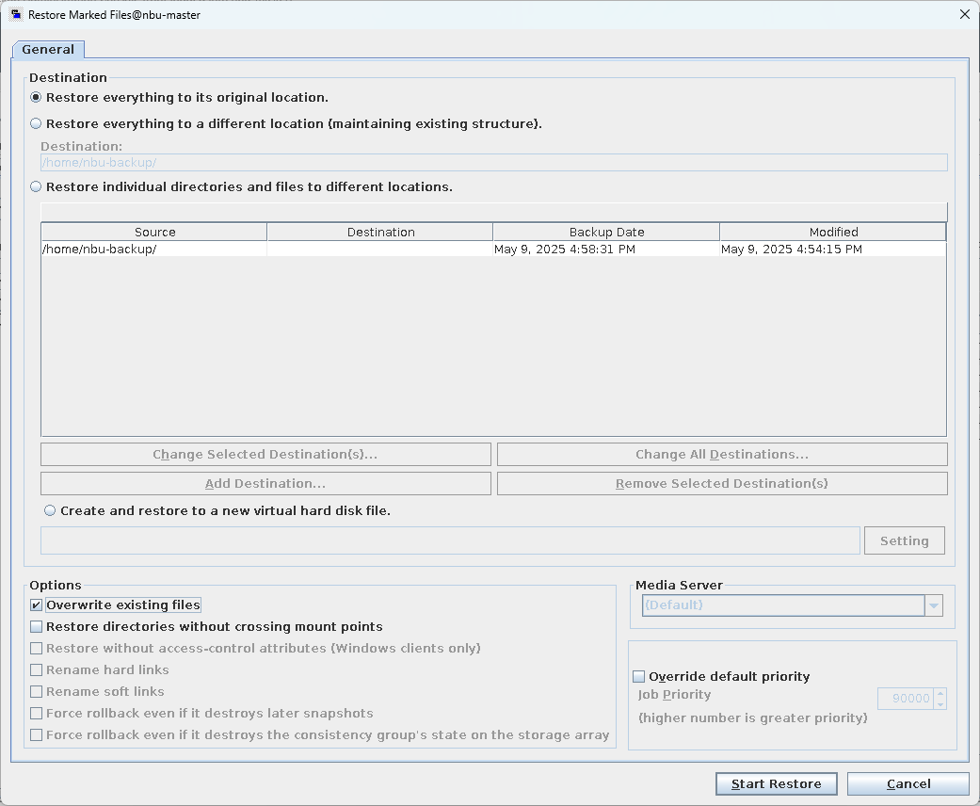The width and height of the screenshot is (980, 806).
Task: Enable restore directories without crossing mount points
Action: click(x=37, y=627)
